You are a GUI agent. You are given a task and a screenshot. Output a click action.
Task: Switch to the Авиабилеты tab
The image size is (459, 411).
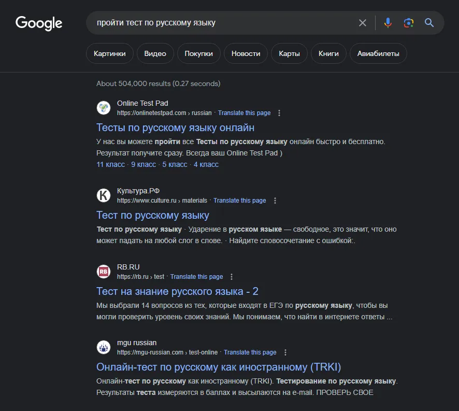coord(378,53)
